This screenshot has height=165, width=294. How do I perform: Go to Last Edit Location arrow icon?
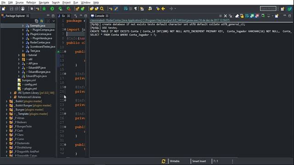coord(158,9)
